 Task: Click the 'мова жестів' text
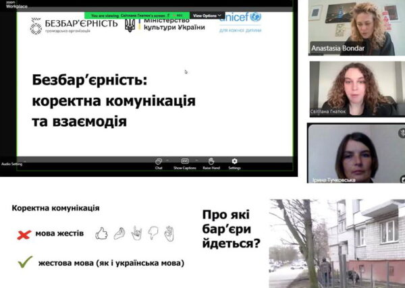pos(59,233)
